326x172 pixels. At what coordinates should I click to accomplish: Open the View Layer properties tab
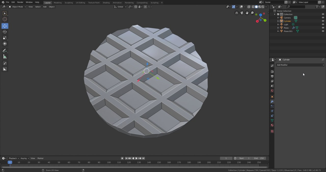[x=272, y=81]
